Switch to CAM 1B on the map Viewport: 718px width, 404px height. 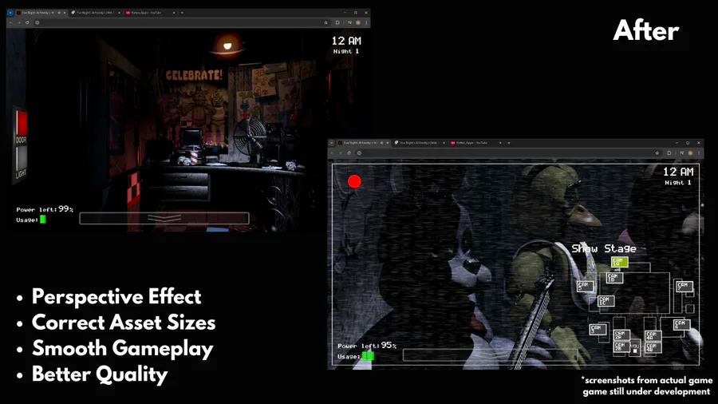614,278
